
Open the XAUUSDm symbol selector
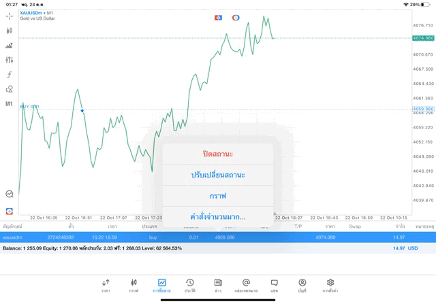point(34,12)
